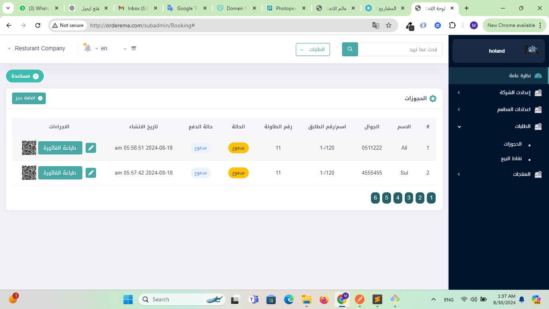
Task: Click the edit pencil icon for Sul's booking
Action: coord(91,173)
